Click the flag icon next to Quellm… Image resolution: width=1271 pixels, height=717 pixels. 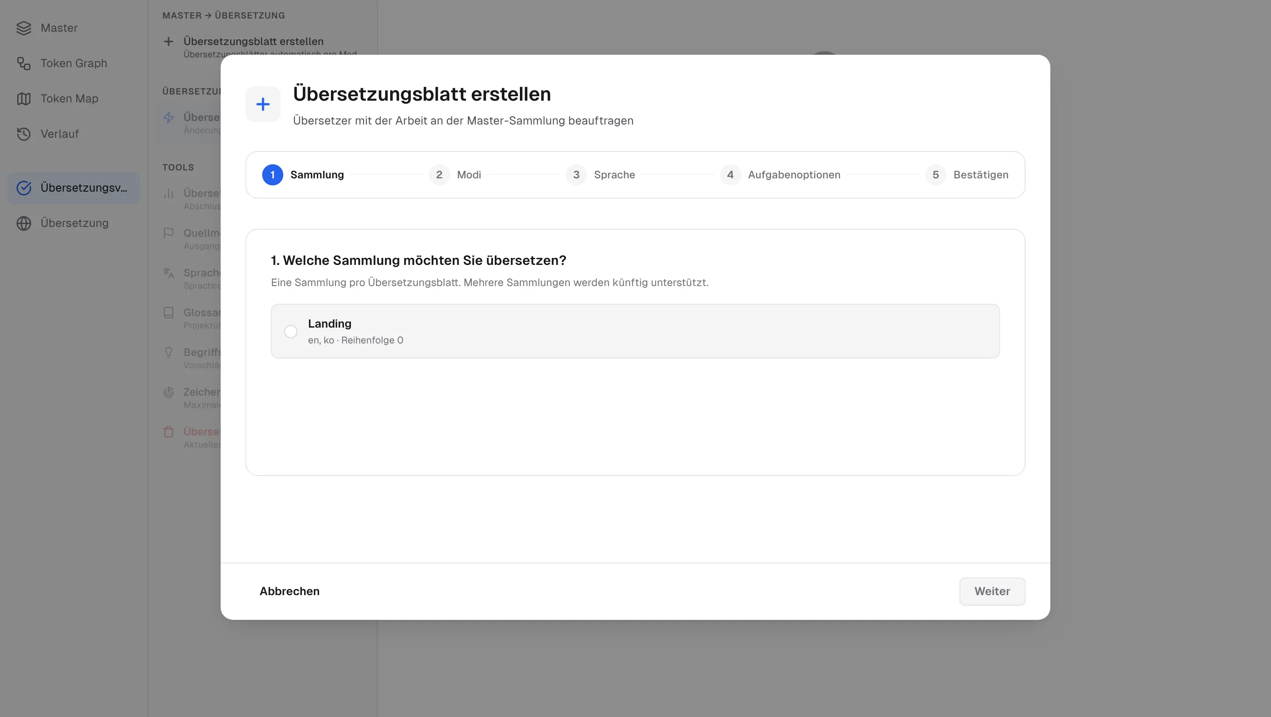click(x=168, y=233)
